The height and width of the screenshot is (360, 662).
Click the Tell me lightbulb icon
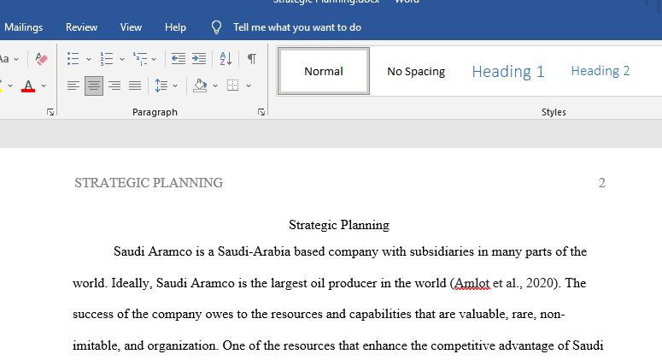pyautogui.click(x=216, y=27)
